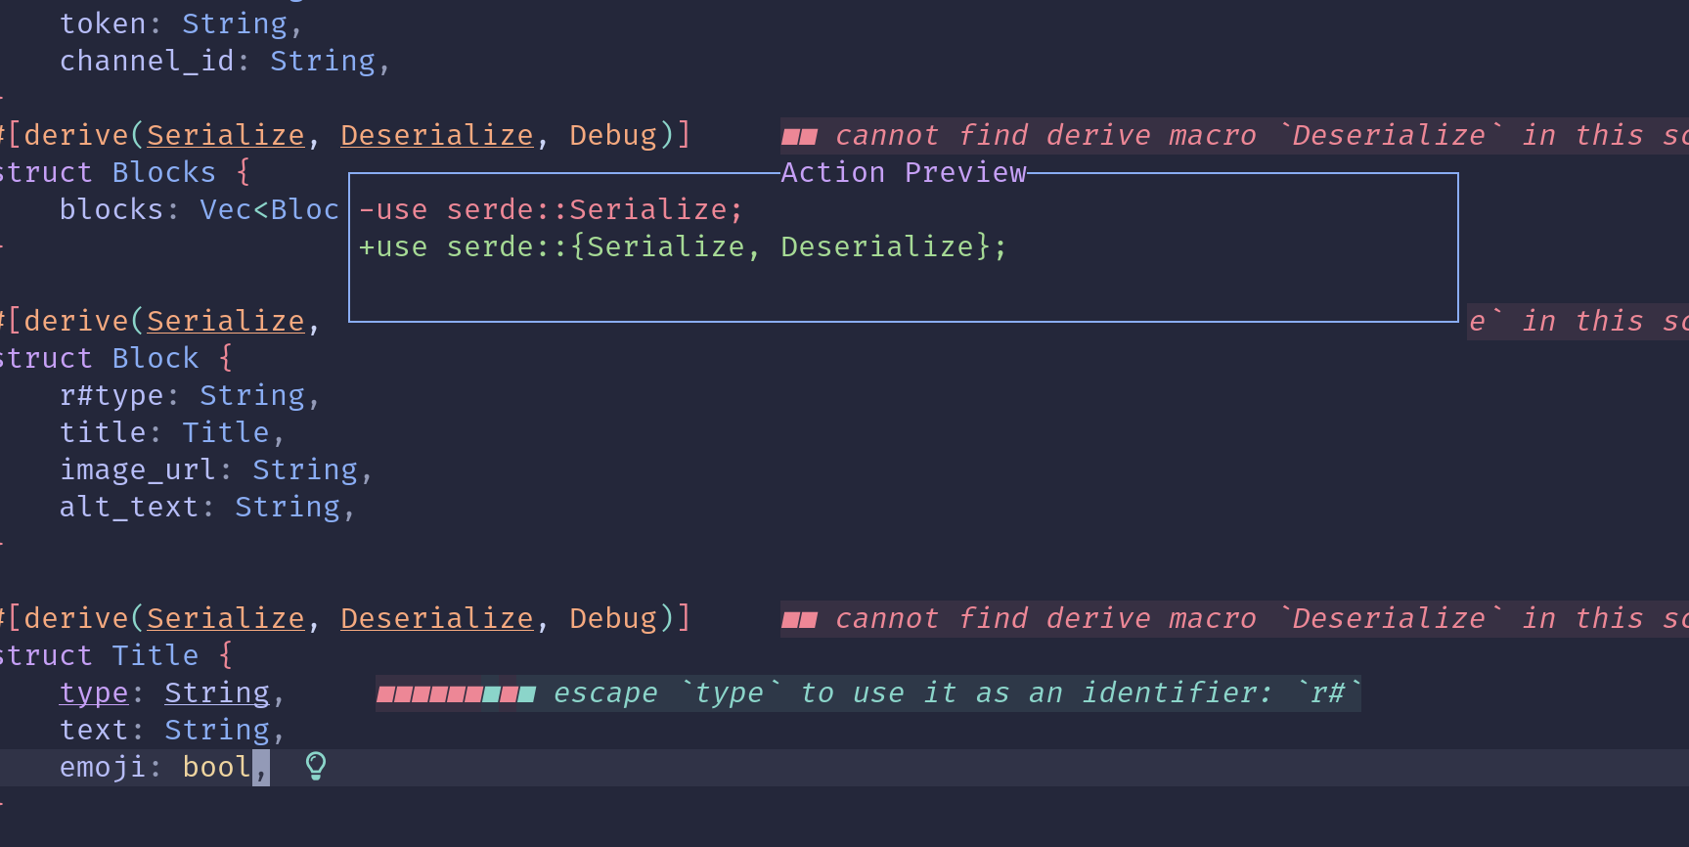The height and width of the screenshot is (847, 1689).
Task: Click the colored squares before the escape `type` hint
Action: tap(455, 692)
